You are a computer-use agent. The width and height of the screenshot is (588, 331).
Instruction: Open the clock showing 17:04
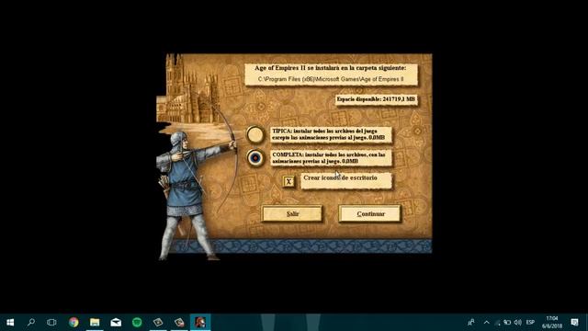552,323
